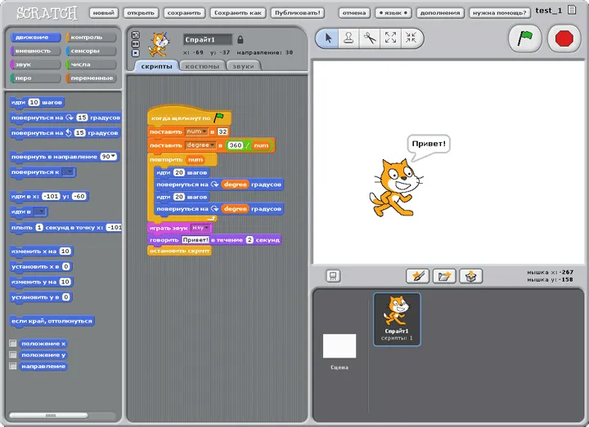Image resolution: width=589 pixels, height=427 pixels.
Task: Select the scissors delete tool
Action: tap(370, 38)
